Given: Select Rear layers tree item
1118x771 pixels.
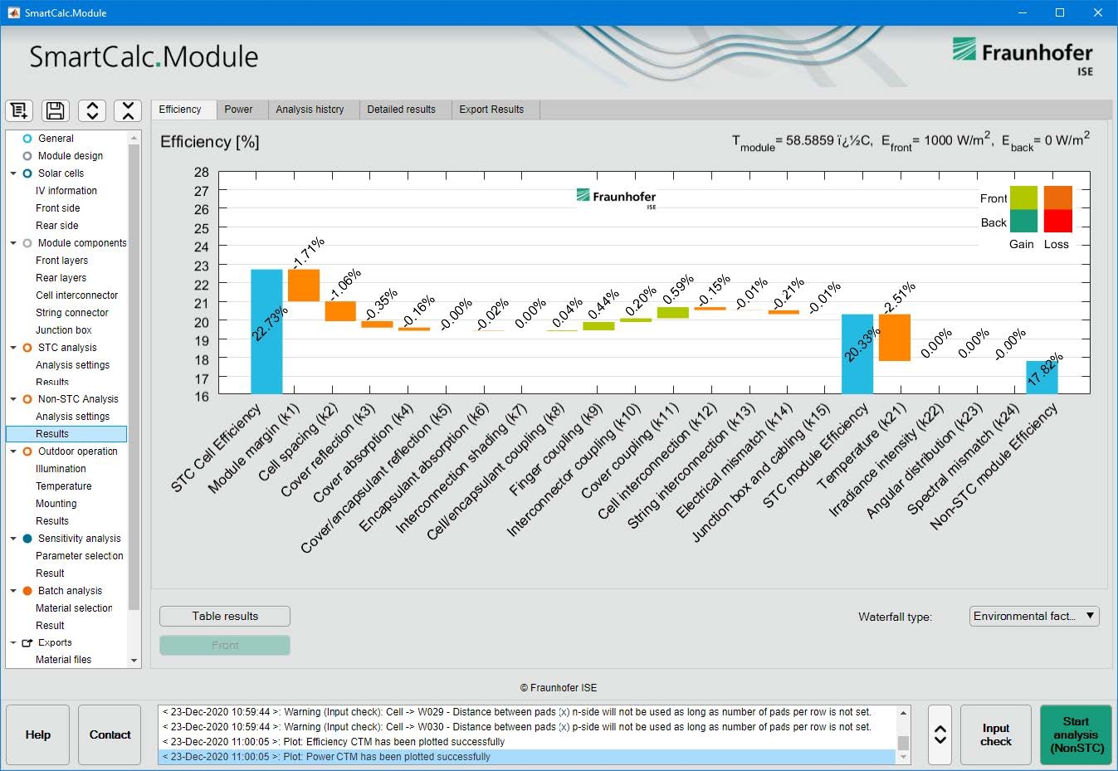Looking at the screenshot, I should pos(61,278).
